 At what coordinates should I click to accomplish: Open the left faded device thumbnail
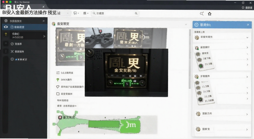point(70,47)
